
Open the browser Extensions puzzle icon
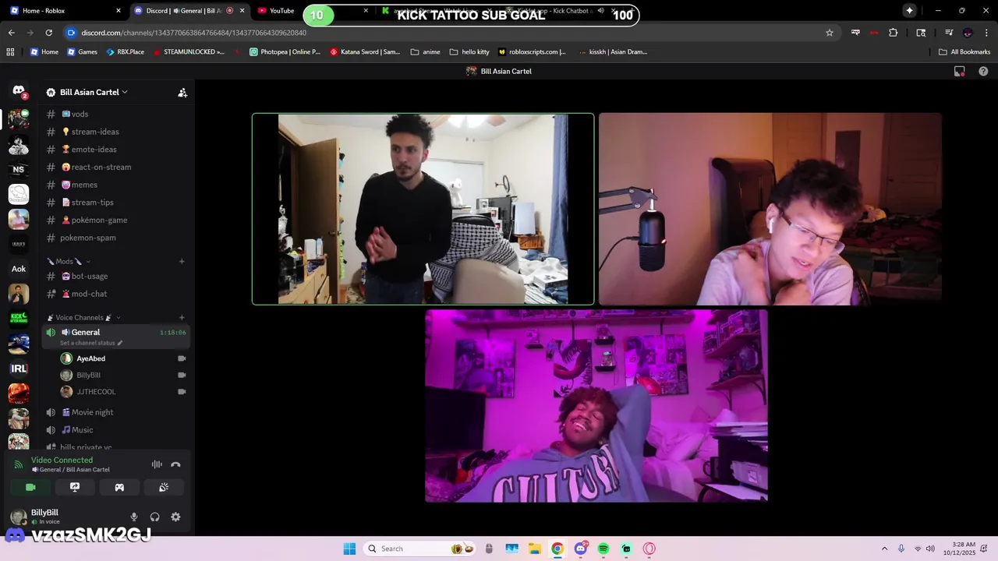coord(893,33)
